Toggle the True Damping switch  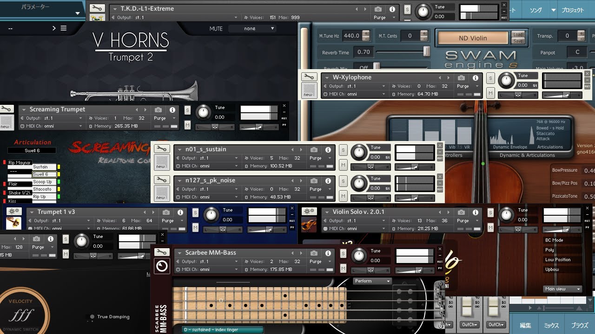tap(92, 317)
